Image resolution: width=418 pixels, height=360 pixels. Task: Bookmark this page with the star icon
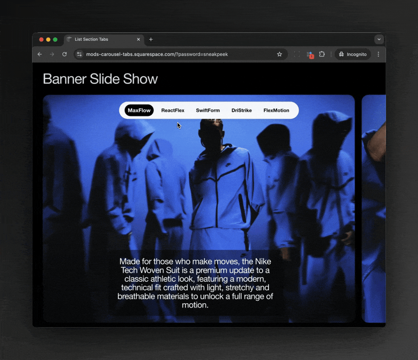click(280, 54)
